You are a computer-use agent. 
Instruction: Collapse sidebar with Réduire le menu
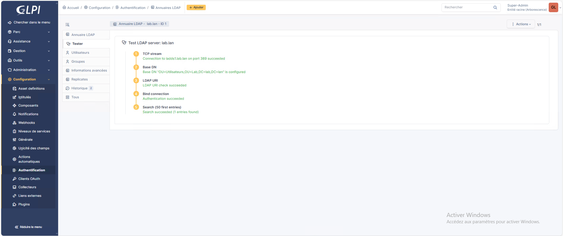pyautogui.click(x=29, y=227)
